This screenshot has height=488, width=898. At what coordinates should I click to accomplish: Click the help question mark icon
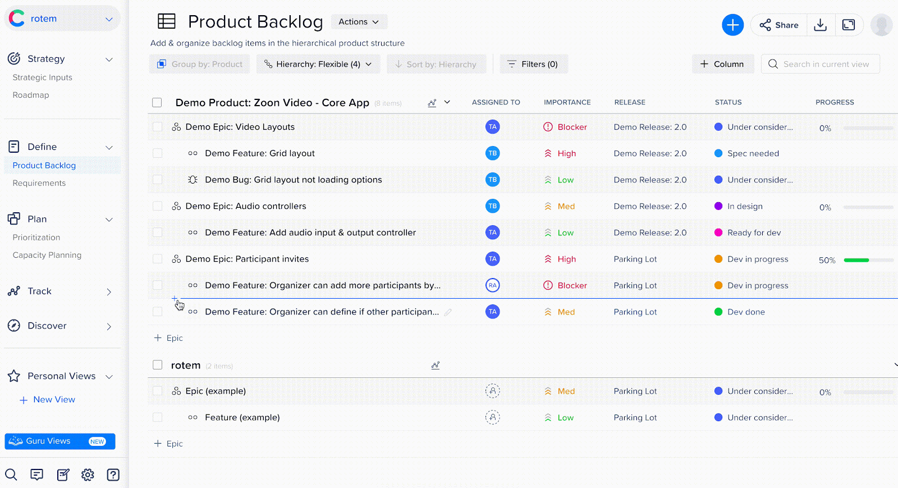point(113,475)
